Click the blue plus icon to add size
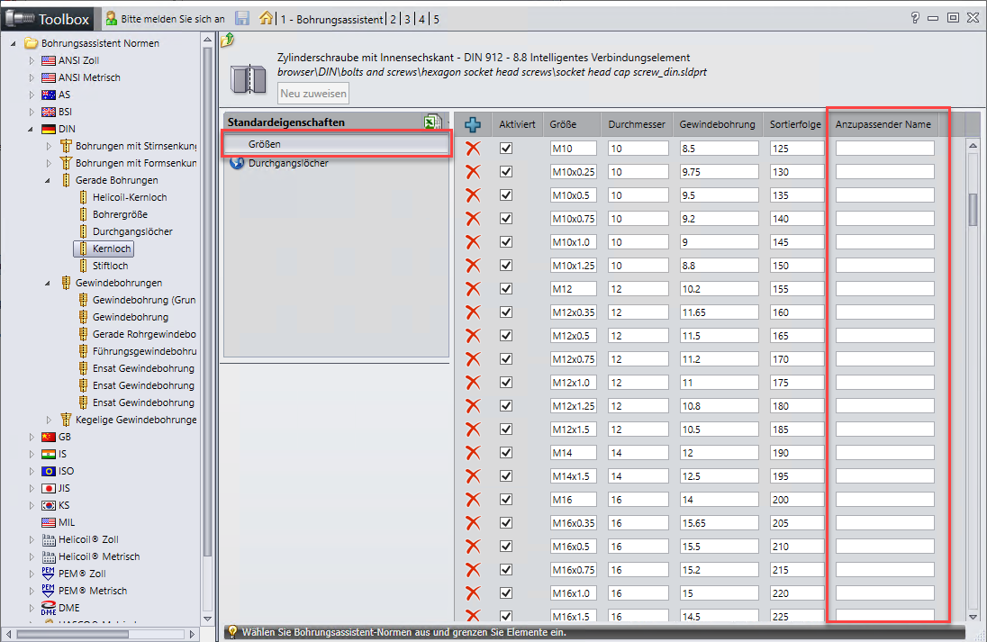Screen dimensions: 987x642 coord(473,124)
